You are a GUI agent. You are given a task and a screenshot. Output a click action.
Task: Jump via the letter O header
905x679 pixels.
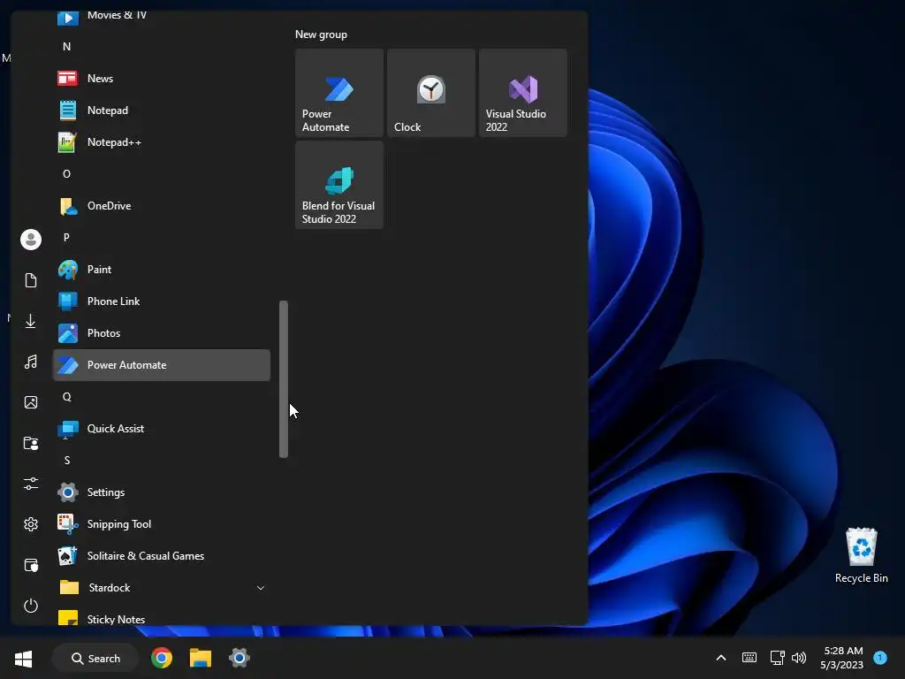67,174
